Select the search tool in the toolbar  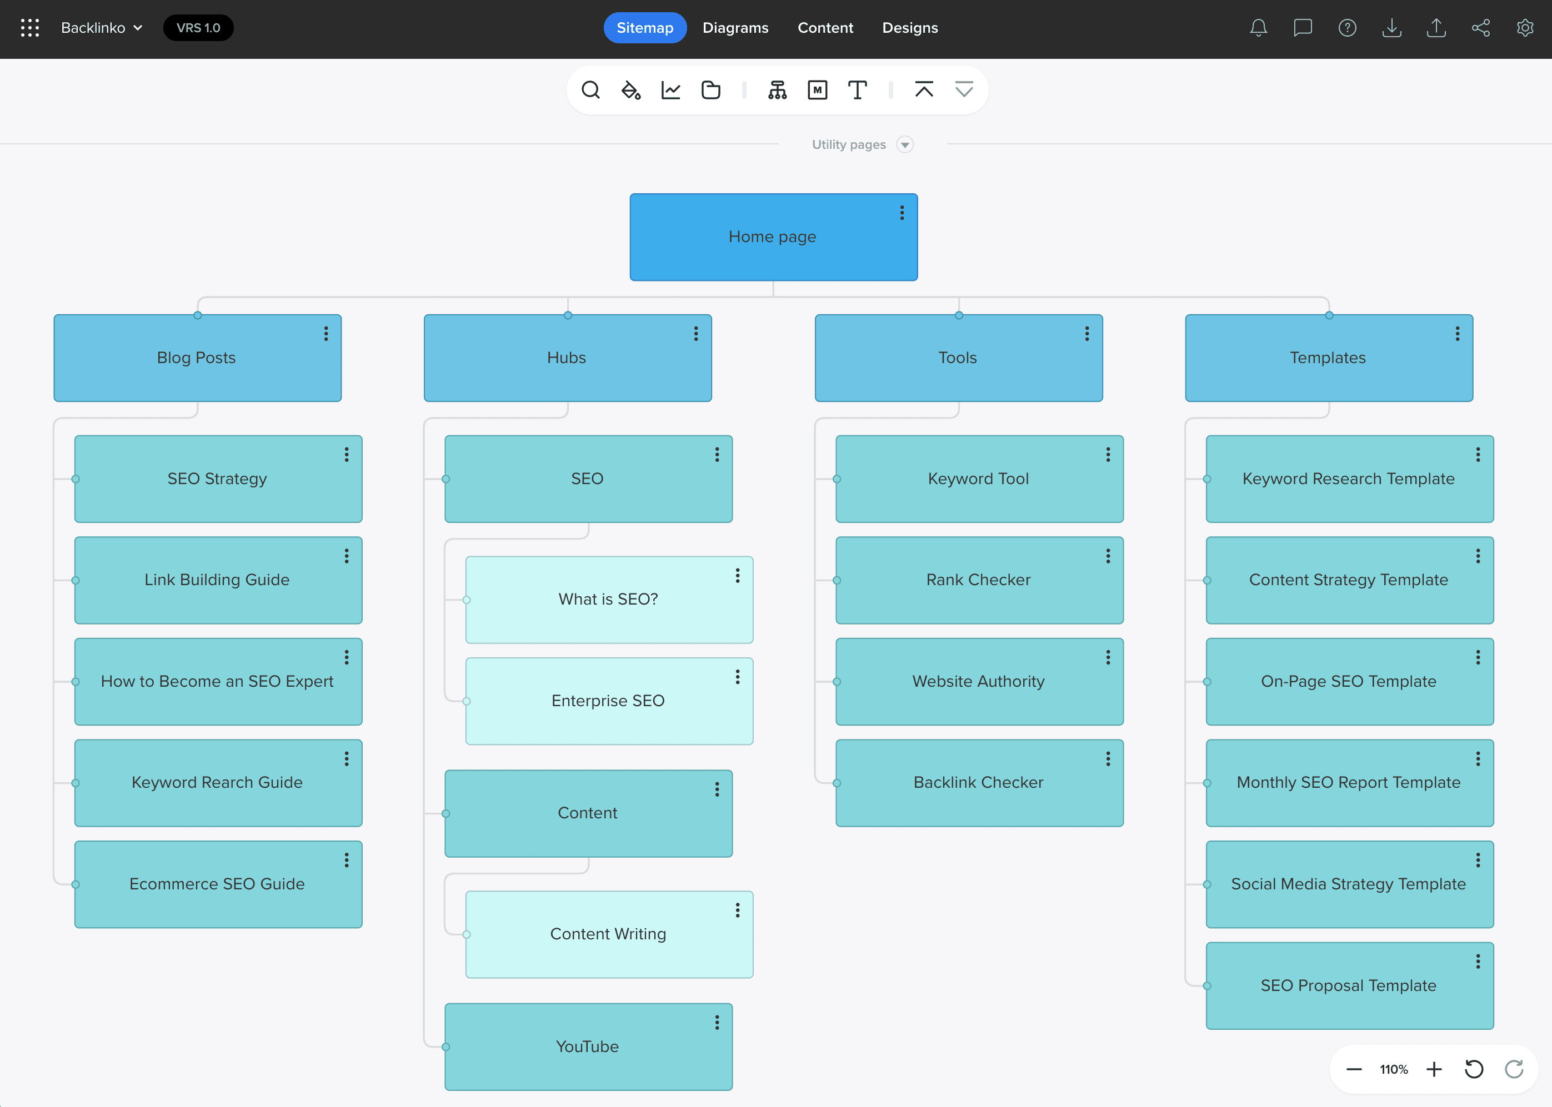[x=590, y=89]
